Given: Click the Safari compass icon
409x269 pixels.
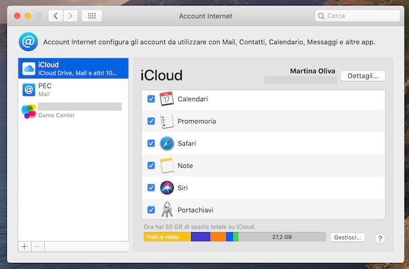Looking at the screenshot, I should point(167,143).
